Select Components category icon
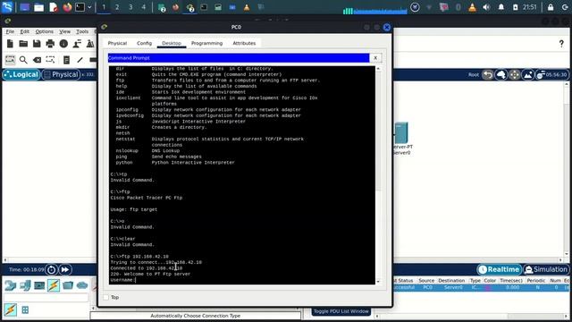The width and height of the screenshot is (572, 322). 39,285
